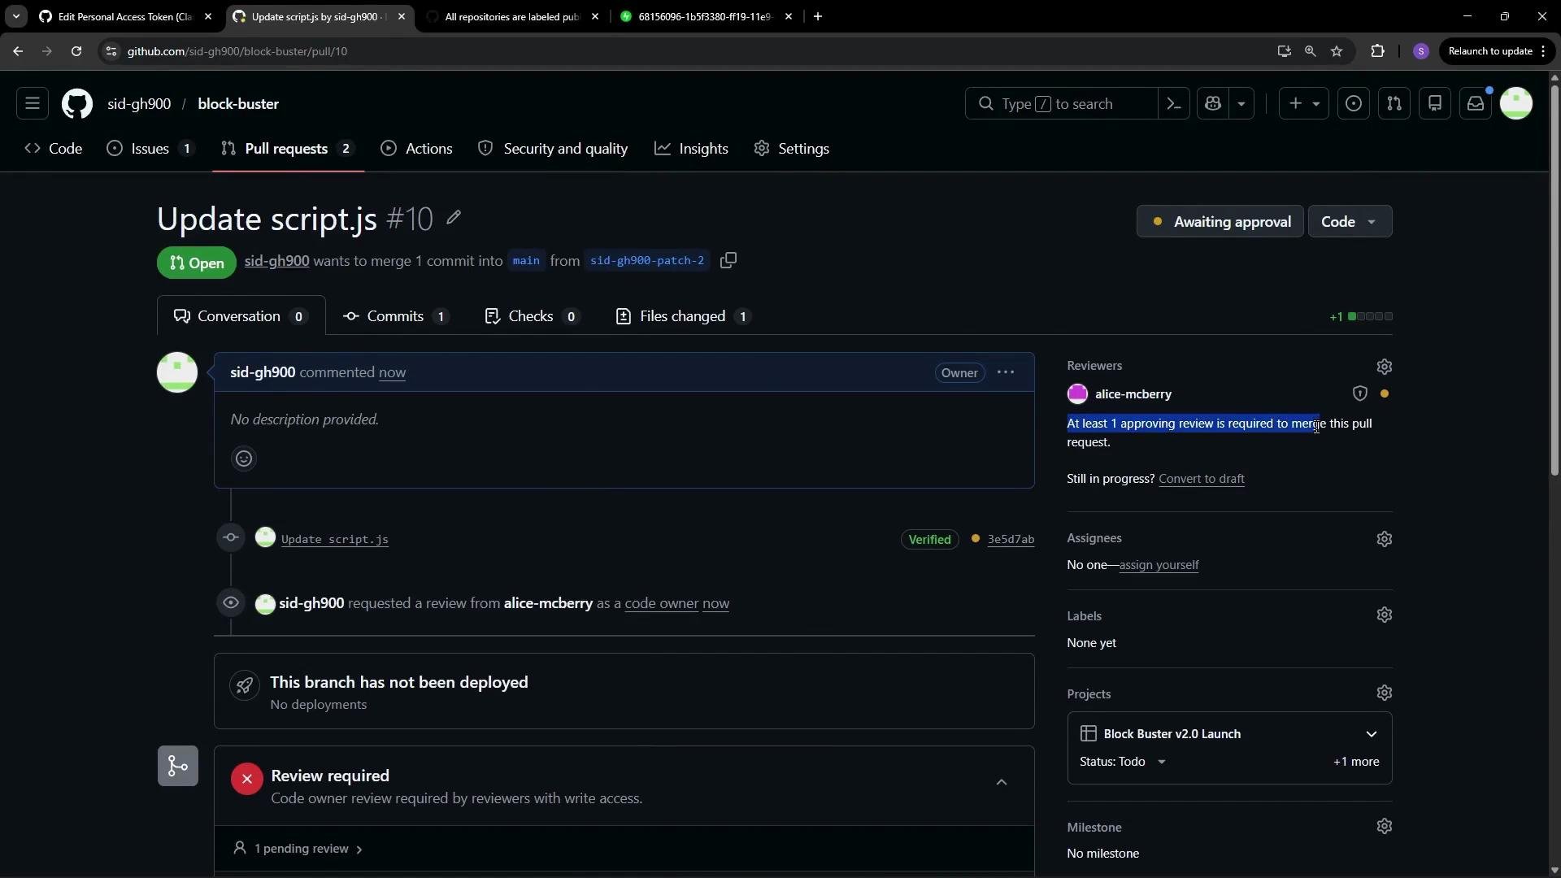
Task: Click the block-buster repository link
Action: click(238, 103)
